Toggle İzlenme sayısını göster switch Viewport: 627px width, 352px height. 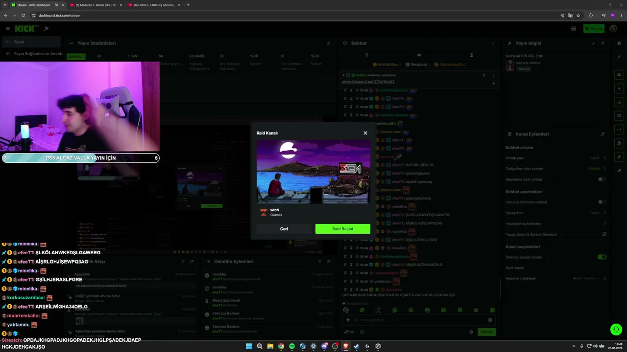coord(602,257)
